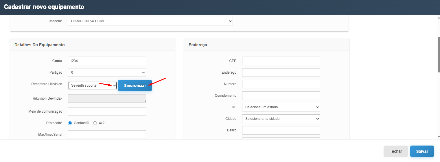The height and width of the screenshot is (162, 440).
Task: Select the 4x2 protocol radio button
Action: click(95, 123)
